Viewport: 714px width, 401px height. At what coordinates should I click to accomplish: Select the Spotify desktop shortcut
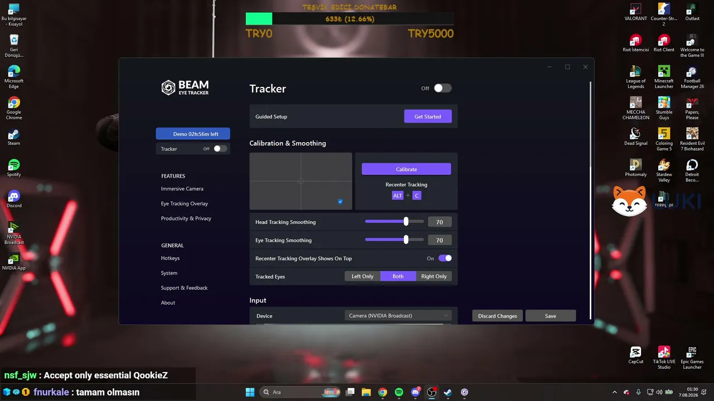14,168
